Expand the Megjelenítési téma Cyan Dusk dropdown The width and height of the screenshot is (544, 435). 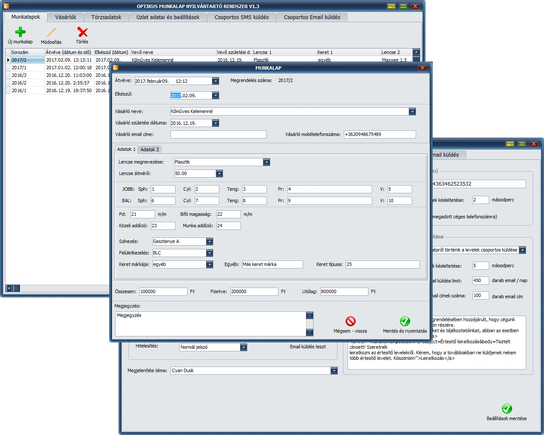click(334, 370)
